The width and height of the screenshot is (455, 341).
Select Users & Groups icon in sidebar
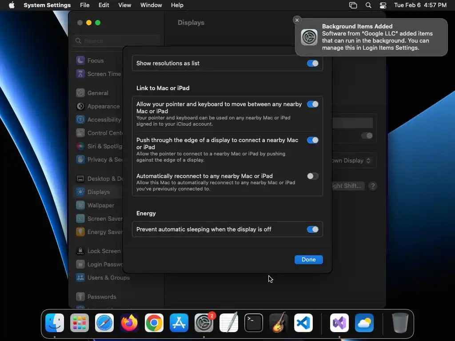[80, 278]
